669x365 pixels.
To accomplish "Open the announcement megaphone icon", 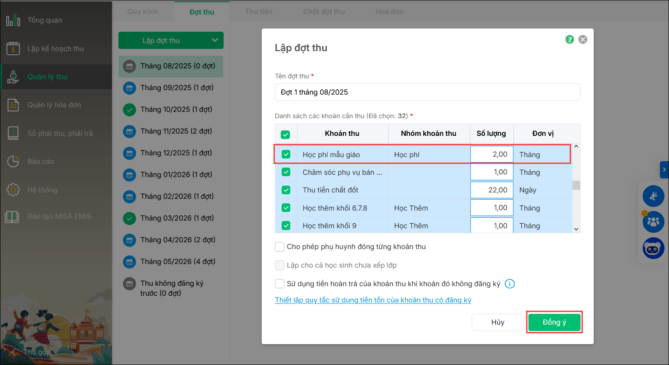I will pyautogui.click(x=653, y=196).
